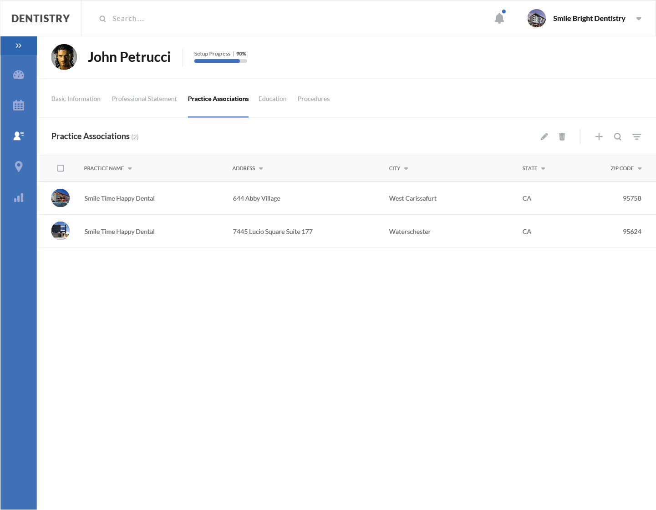Sort by Zip Code column arrow

coord(640,169)
